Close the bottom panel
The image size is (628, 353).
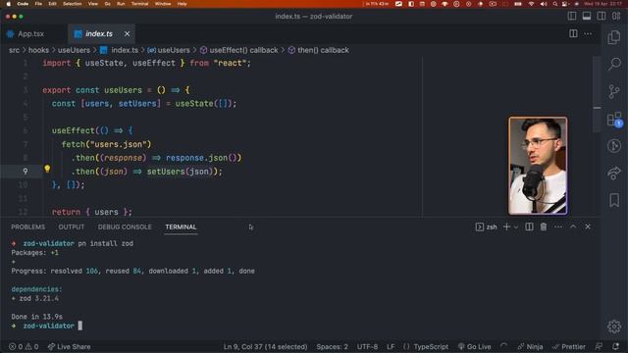pyautogui.click(x=588, y=227)
